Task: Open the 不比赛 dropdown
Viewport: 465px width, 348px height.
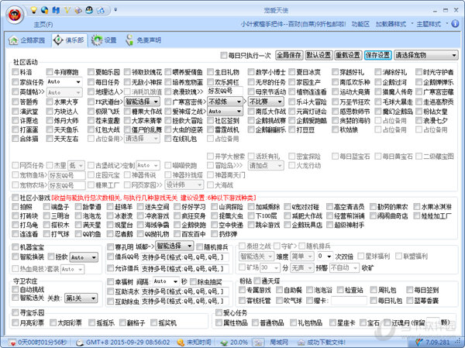Action: [x=266, y=102]
